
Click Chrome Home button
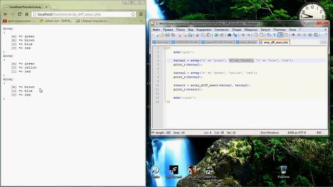tap(27, 14)
